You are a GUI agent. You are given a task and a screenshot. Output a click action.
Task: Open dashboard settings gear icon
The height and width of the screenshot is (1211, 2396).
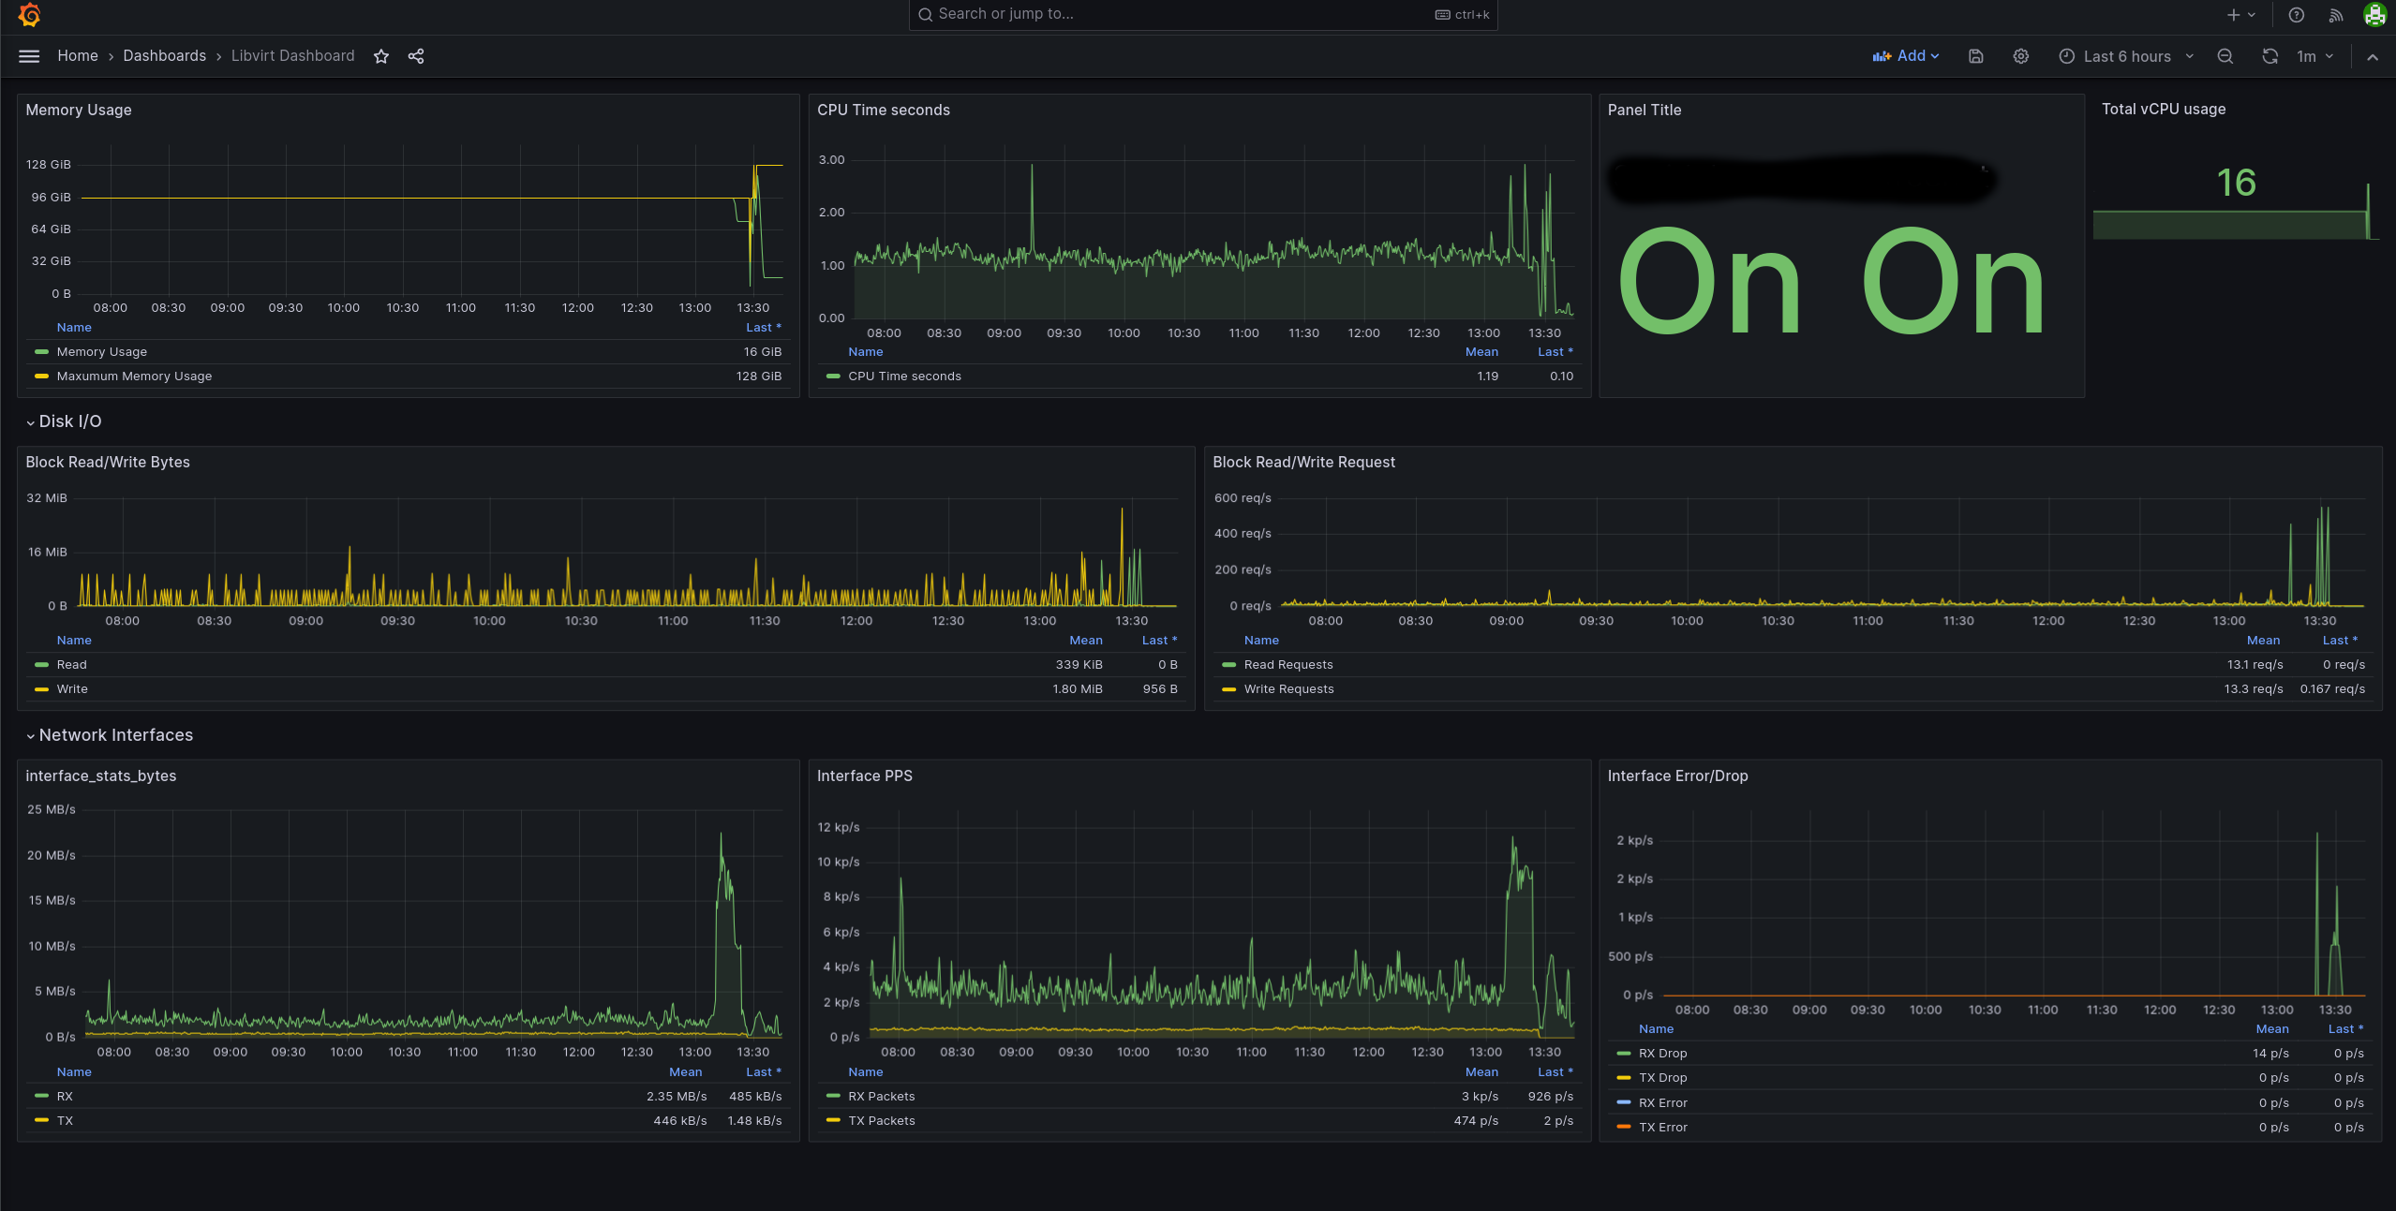click(2021, 56)
